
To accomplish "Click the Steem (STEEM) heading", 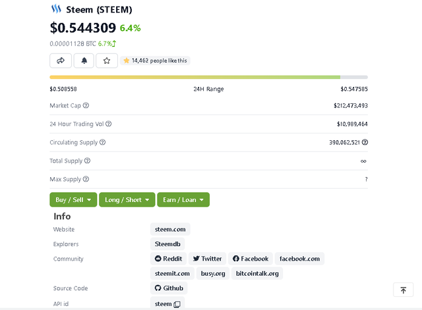I will pos(99,10).
